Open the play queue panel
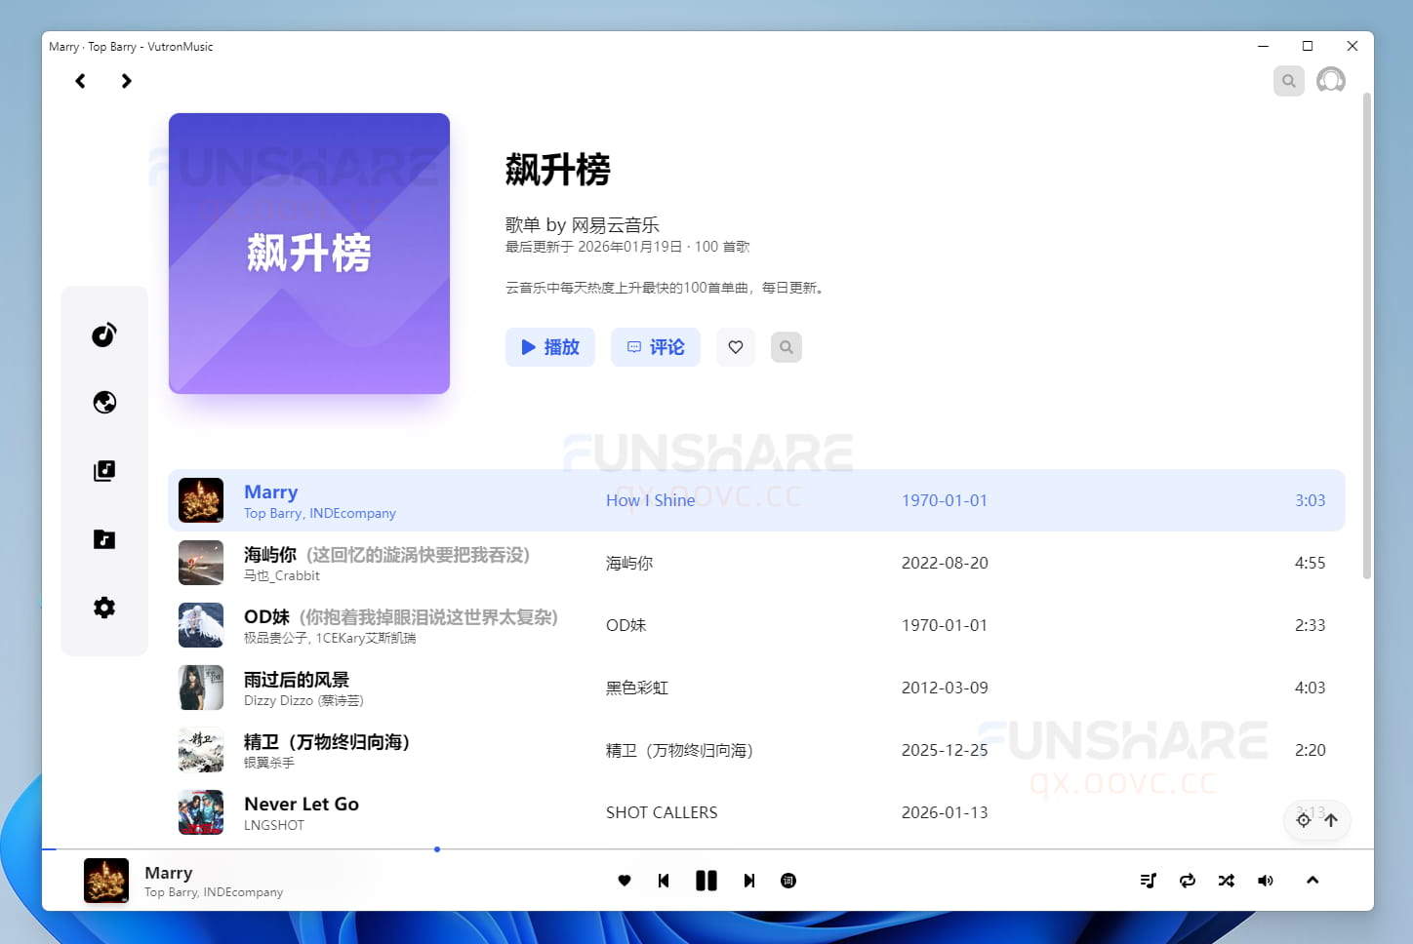 [1149, 880]
